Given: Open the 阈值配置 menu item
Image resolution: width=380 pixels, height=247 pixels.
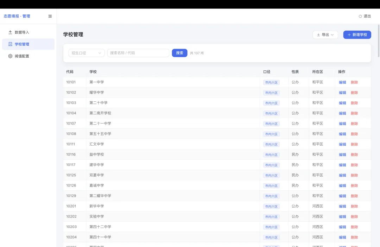Looking at the screenshot, I should tap(28, 56).
